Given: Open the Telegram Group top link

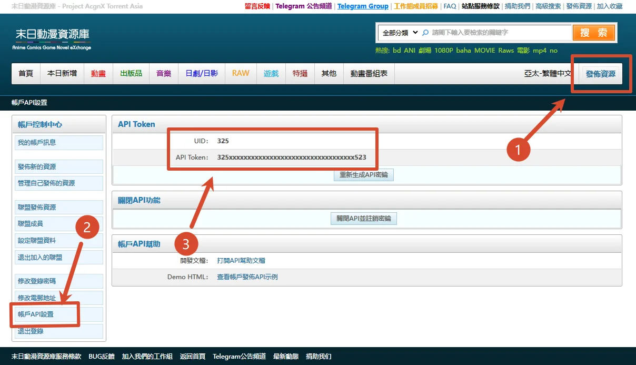Looking at the screenshot, I should (x=363, y=6).
